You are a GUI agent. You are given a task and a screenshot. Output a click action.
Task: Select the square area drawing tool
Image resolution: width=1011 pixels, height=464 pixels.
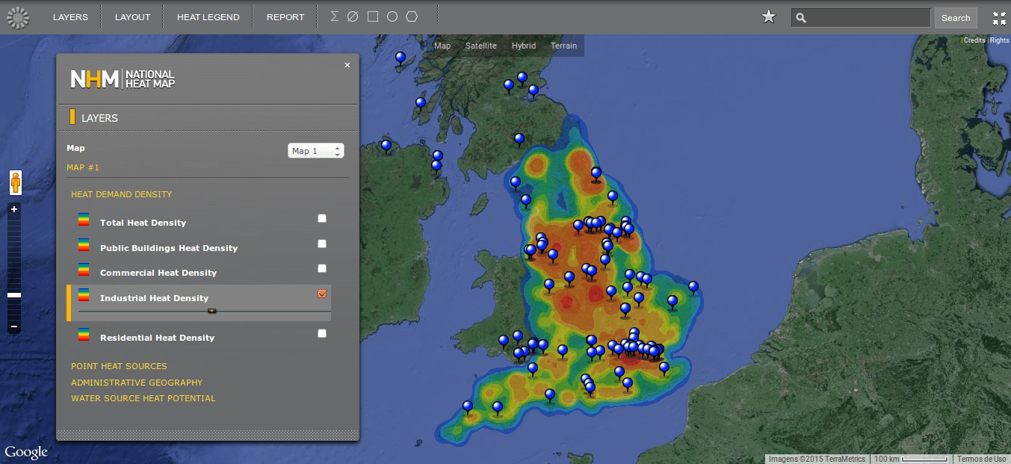pyautogui.click(x=372, y=16)
